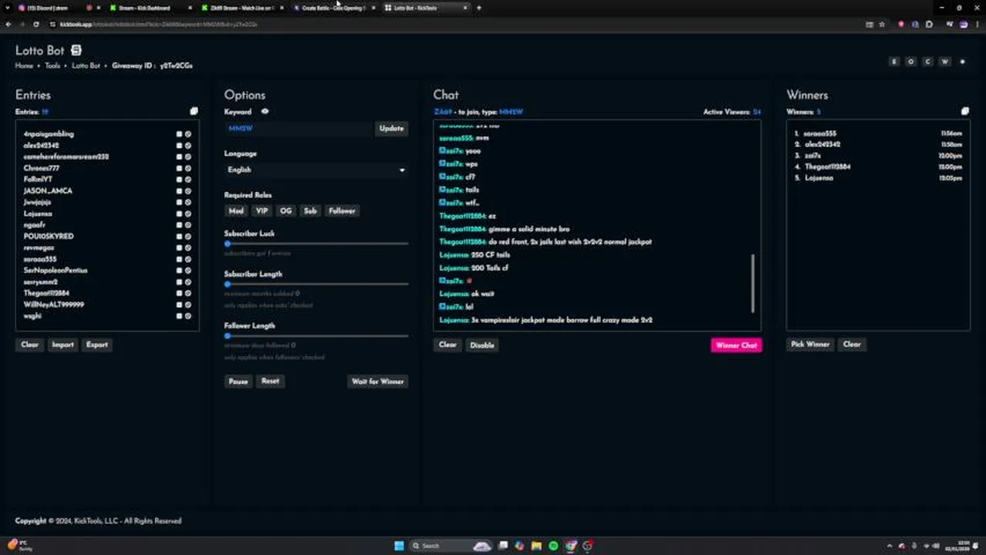Open a new browser tab
This screenshot has height=555, width=986.
479,8
